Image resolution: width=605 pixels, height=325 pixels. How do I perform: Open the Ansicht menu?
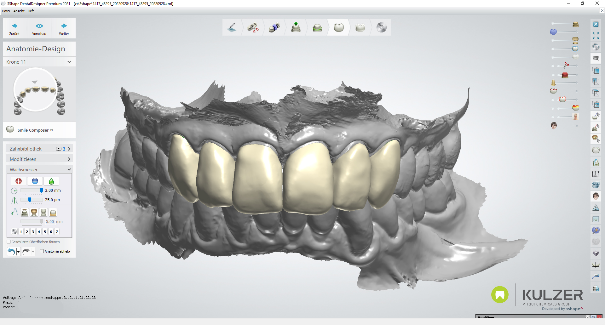pos(19,11)
